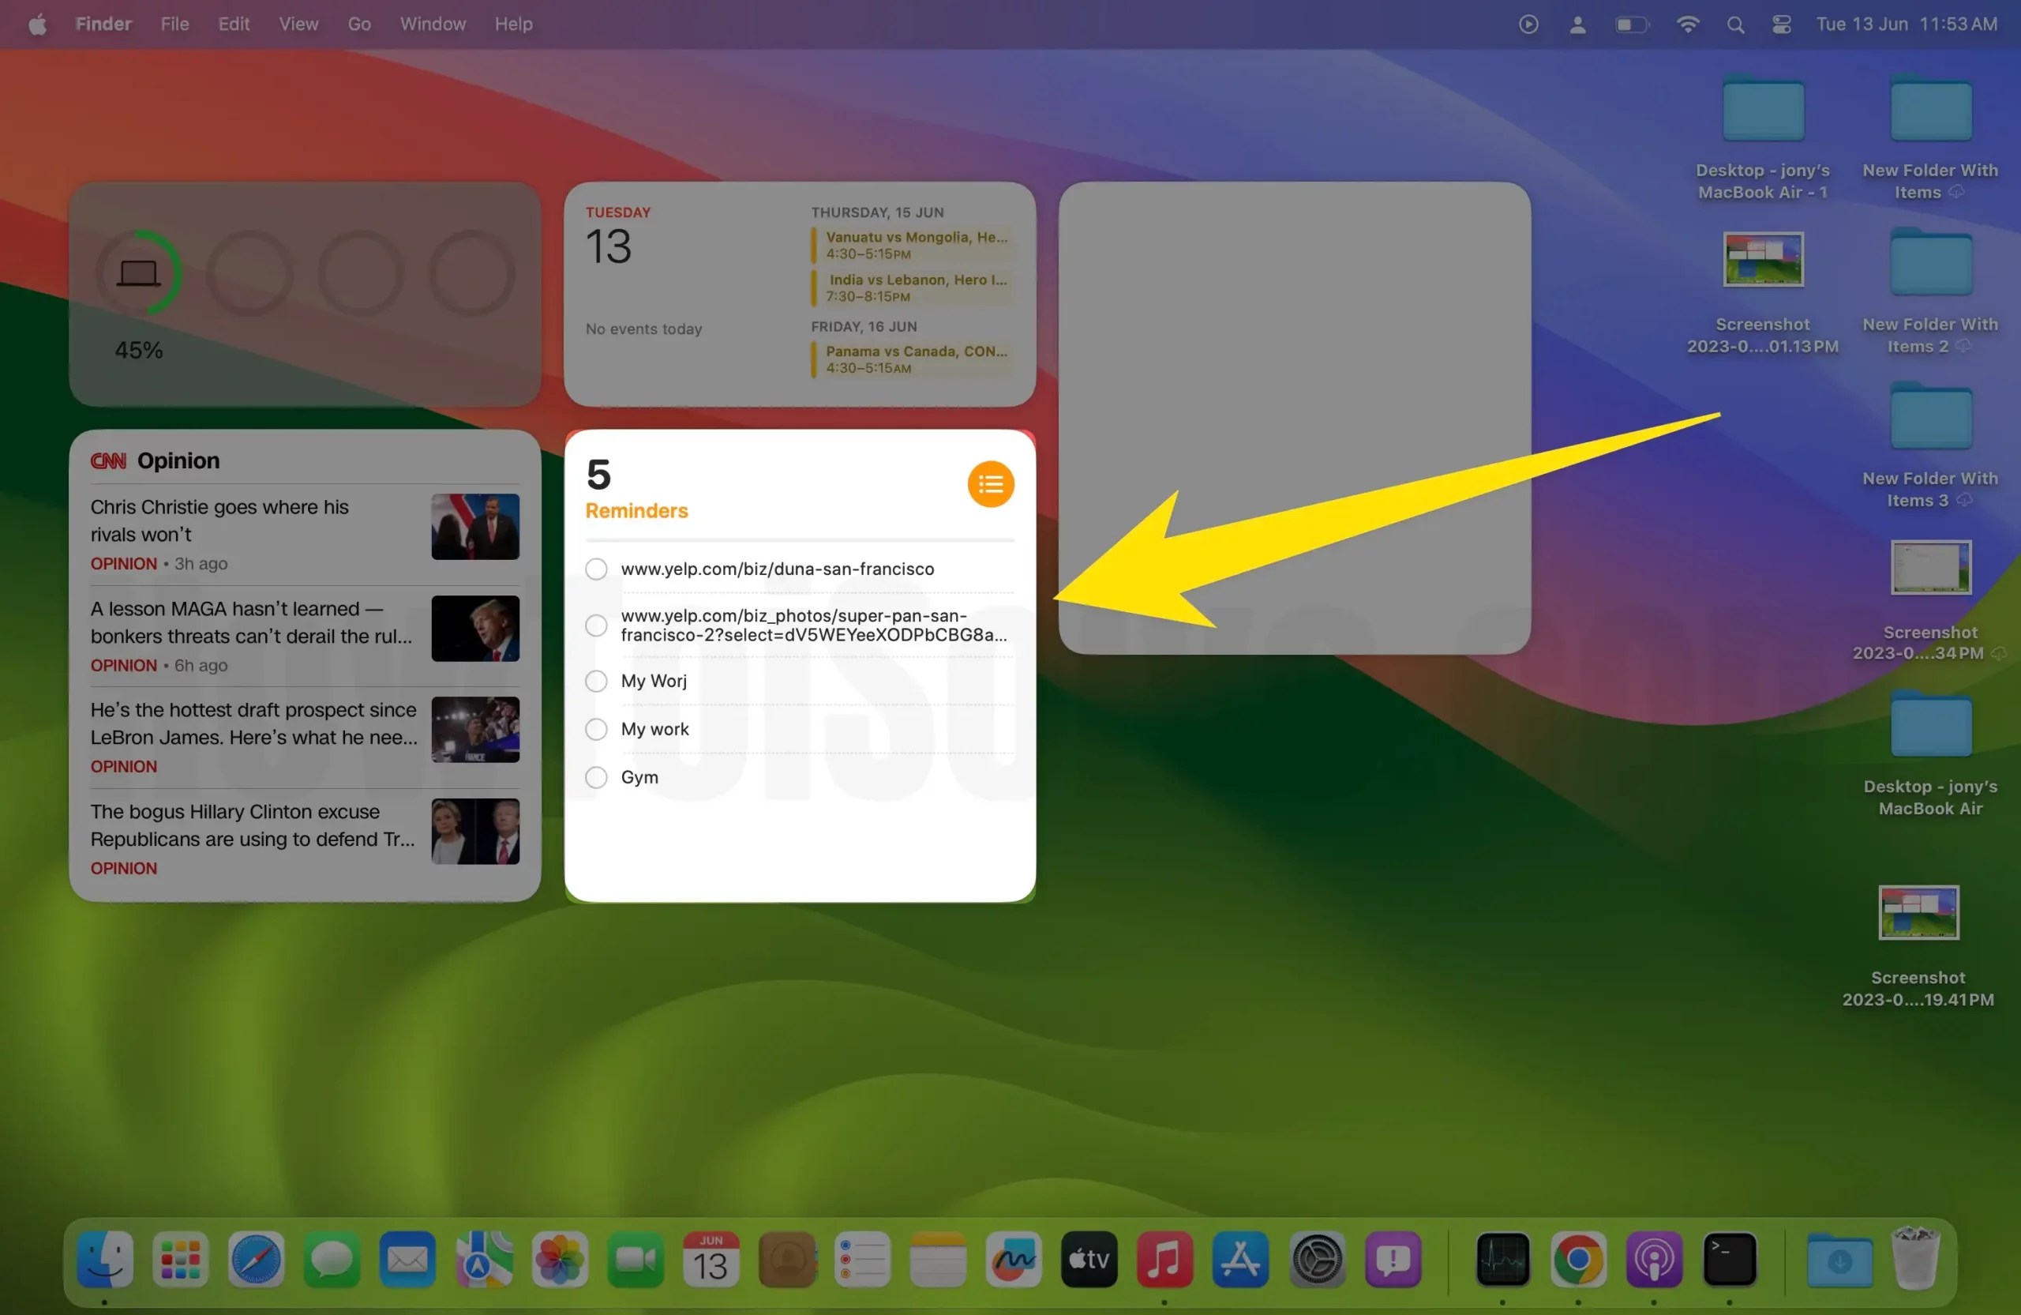Complete the yelp super-pan-san-francisco reminder

coord(596,626)
